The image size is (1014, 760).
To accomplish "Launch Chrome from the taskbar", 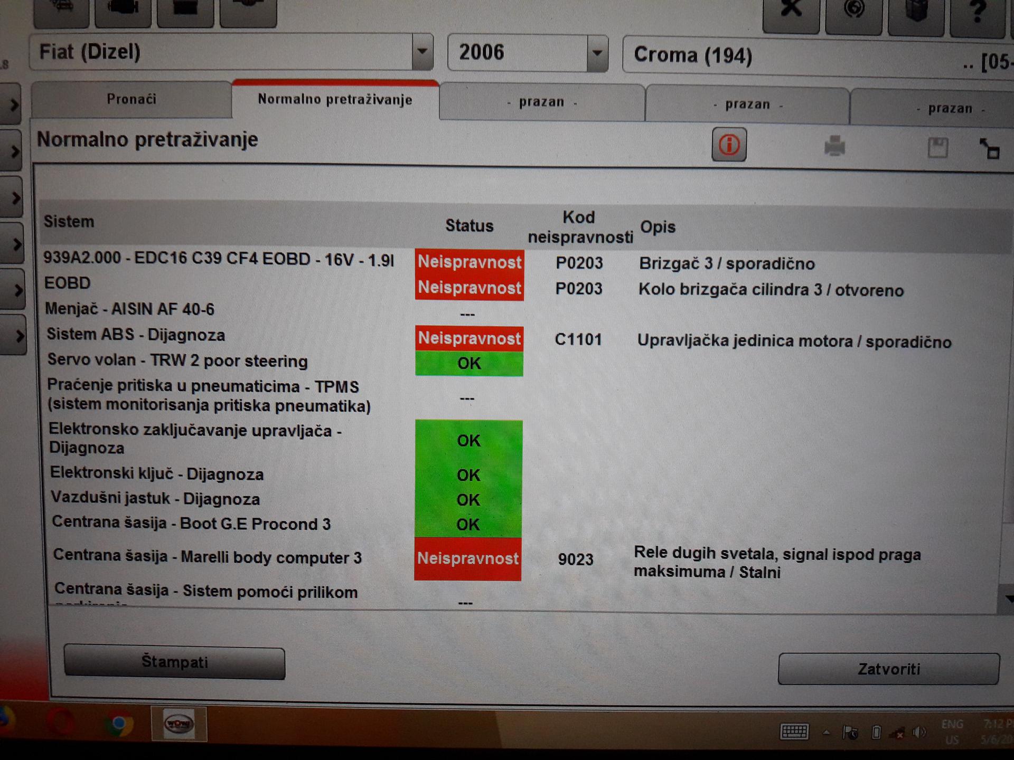I will (119, 724).
